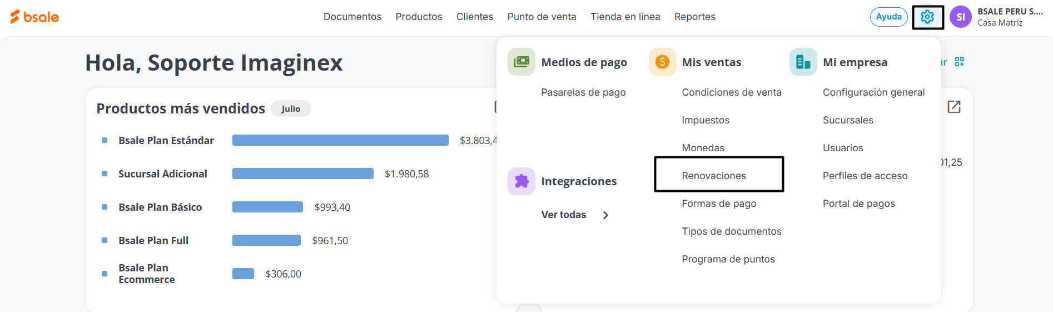1053x312 pixels.
Task: Click the Integraciones heading
Action: pos(579,181)
